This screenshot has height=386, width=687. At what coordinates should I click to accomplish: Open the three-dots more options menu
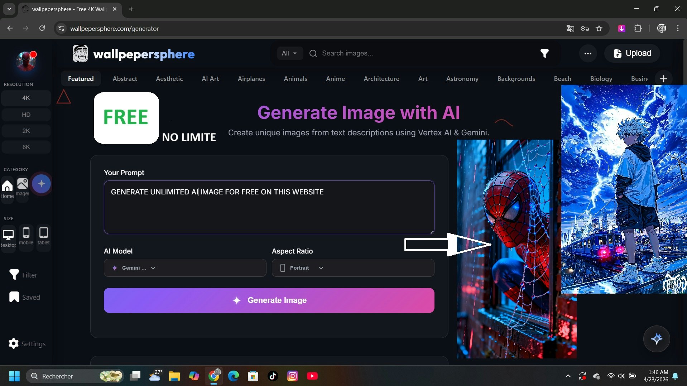coord(588,53)
